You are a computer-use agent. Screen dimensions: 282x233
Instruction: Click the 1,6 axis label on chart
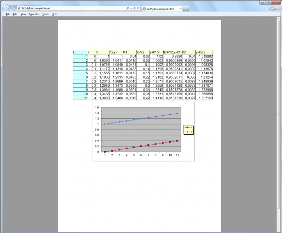pyautogui.click(x=97, y=107)
